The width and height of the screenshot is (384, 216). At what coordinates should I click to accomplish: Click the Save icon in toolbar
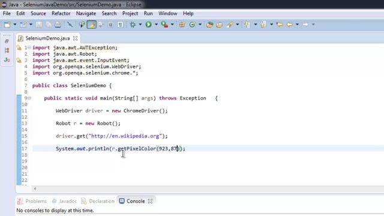[38, 25]
